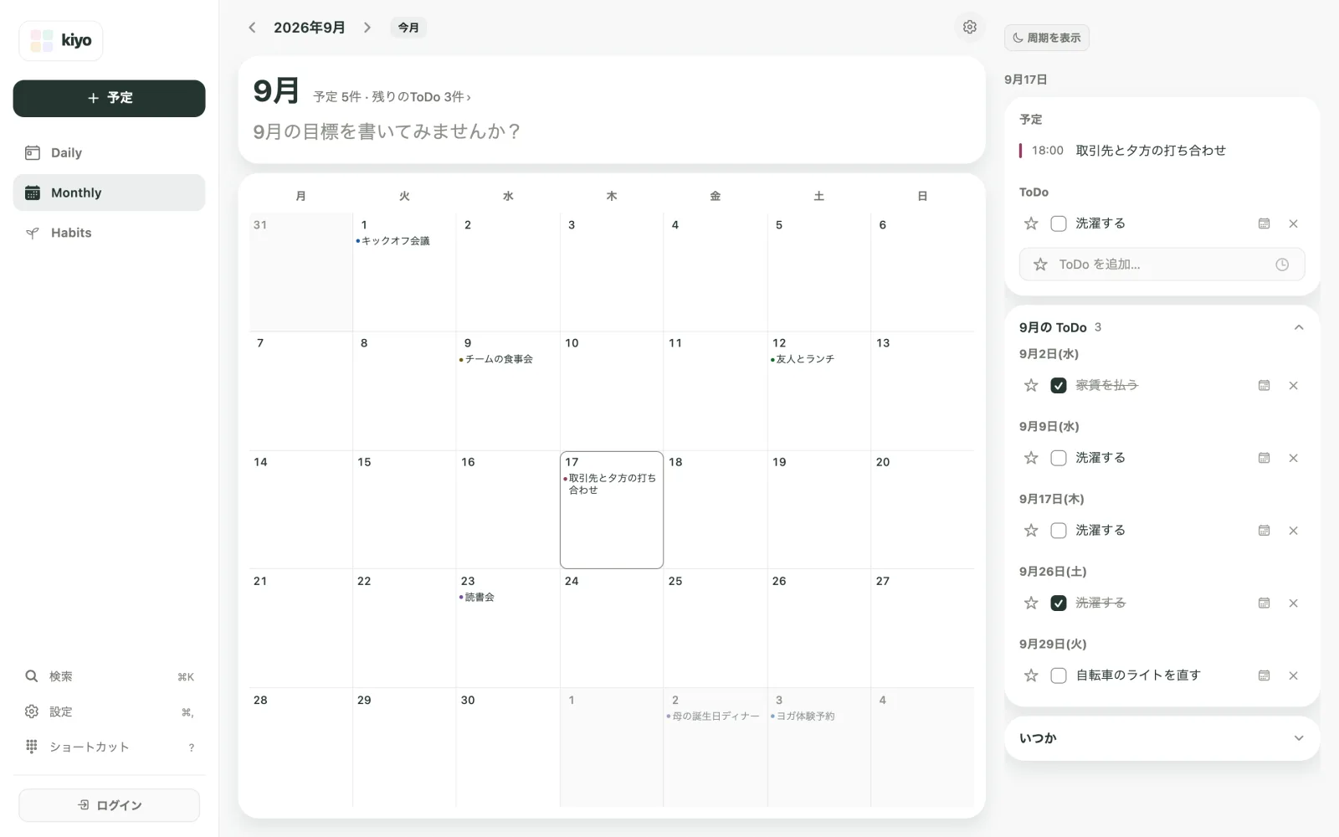Open 予定 5件・残りのToDo 3件 summary
Screen dimensions: 1339x837
tap(392, 97)
